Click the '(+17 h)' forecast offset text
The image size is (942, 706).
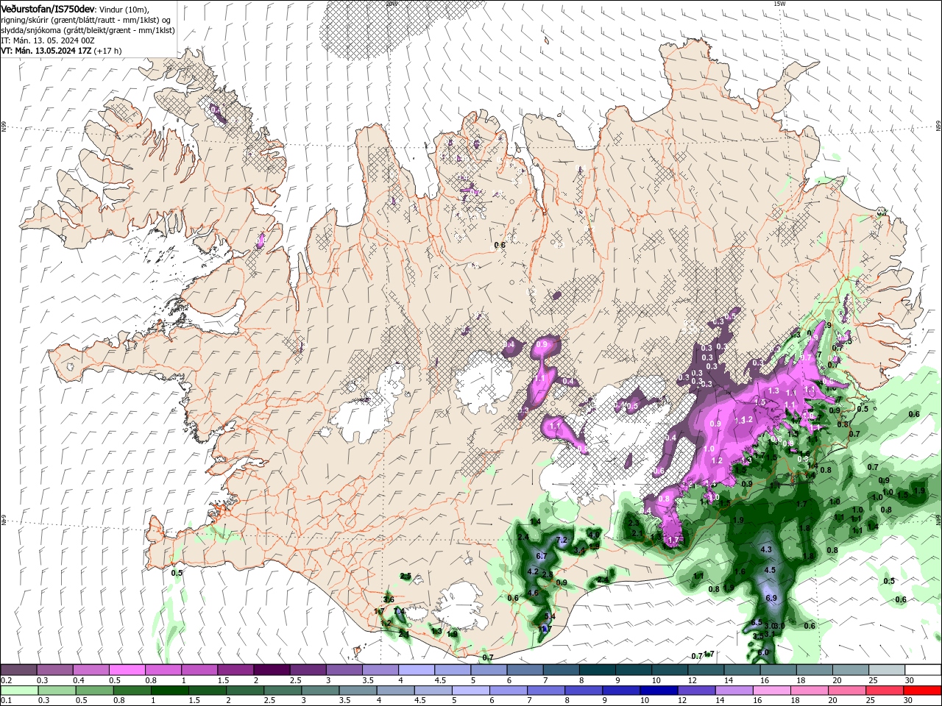point(107,51)
